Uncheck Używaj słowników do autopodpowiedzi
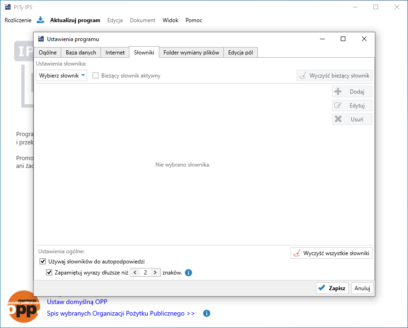Image resolution: width=408 pixels, height=328 pixels. pyautogui.click(x=43, y=262)
